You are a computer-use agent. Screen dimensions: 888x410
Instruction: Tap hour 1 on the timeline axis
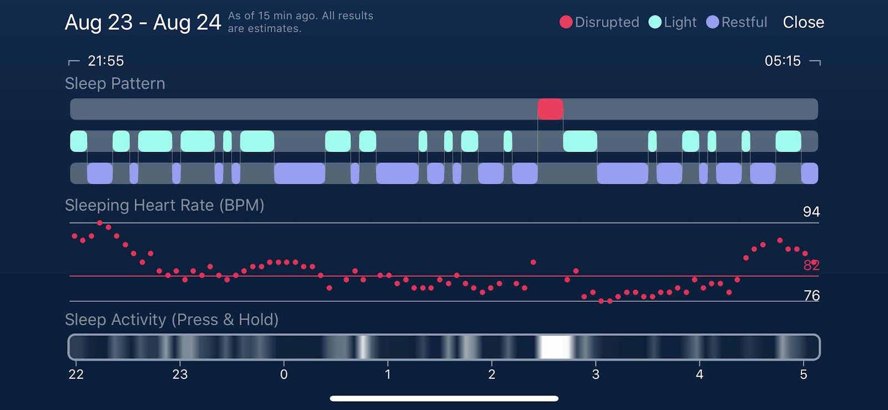tap(388, 374)
